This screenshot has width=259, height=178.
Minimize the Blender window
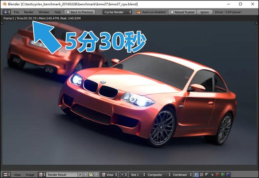coord(228,4)
